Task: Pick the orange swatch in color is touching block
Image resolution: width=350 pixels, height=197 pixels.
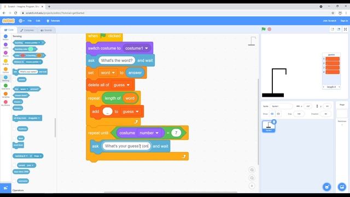Action: click(x=39, y=55)
